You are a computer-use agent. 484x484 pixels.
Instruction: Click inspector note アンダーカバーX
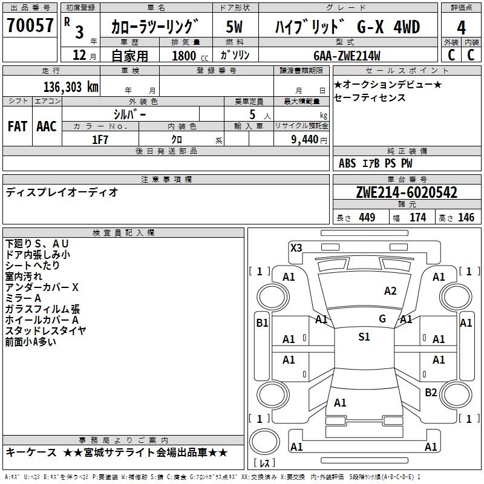(42, 287)
